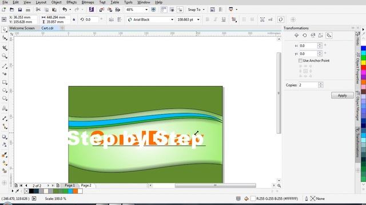
Task: Enable Use Anchor Point checkbox
Action: click(300, 60)
